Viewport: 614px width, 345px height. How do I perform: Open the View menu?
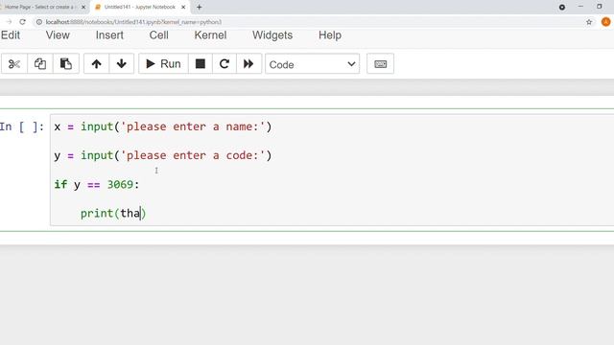58,35
